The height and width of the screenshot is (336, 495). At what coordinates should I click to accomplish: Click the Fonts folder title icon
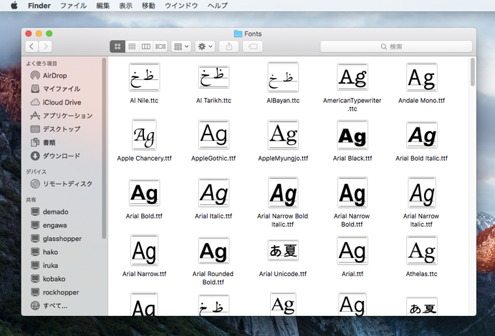[238, 34]
